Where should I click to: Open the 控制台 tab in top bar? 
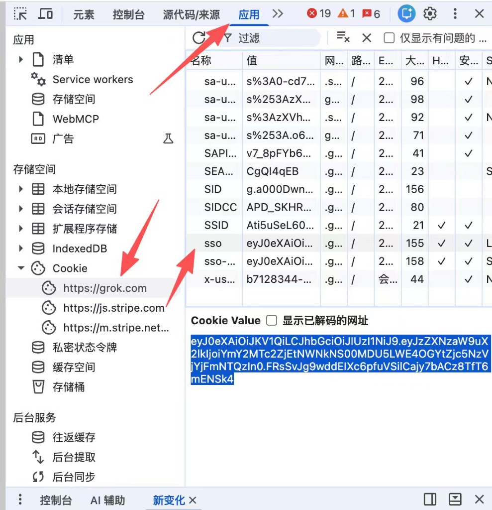tap(128, 14)
